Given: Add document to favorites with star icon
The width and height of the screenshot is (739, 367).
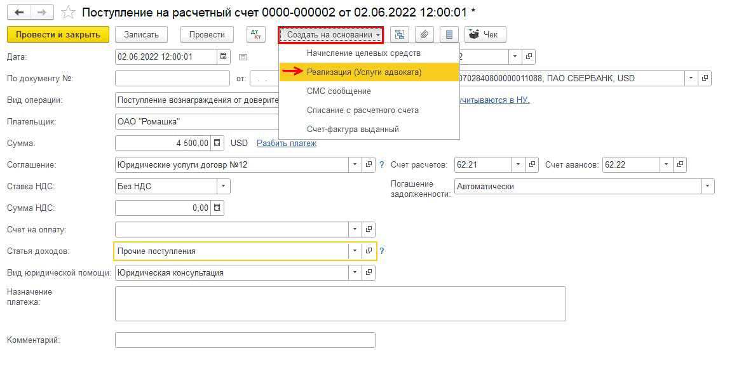Looking at the screenshot, I should click(x=69, y=13).
